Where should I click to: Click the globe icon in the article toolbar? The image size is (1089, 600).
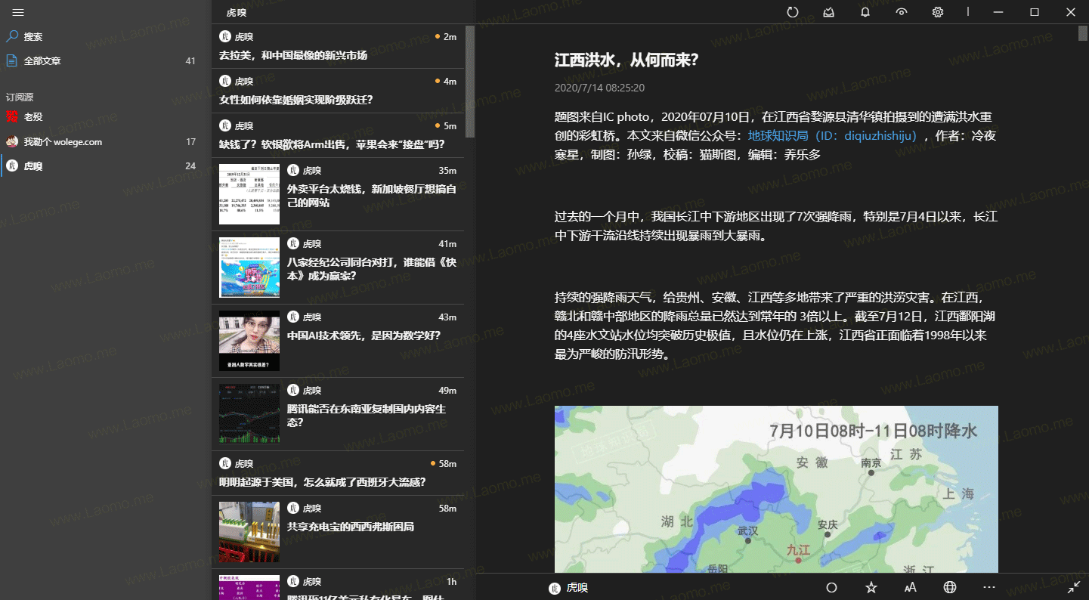950,587
